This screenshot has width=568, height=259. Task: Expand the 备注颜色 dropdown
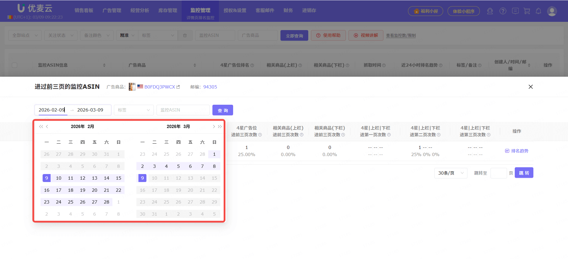[97, 35]
